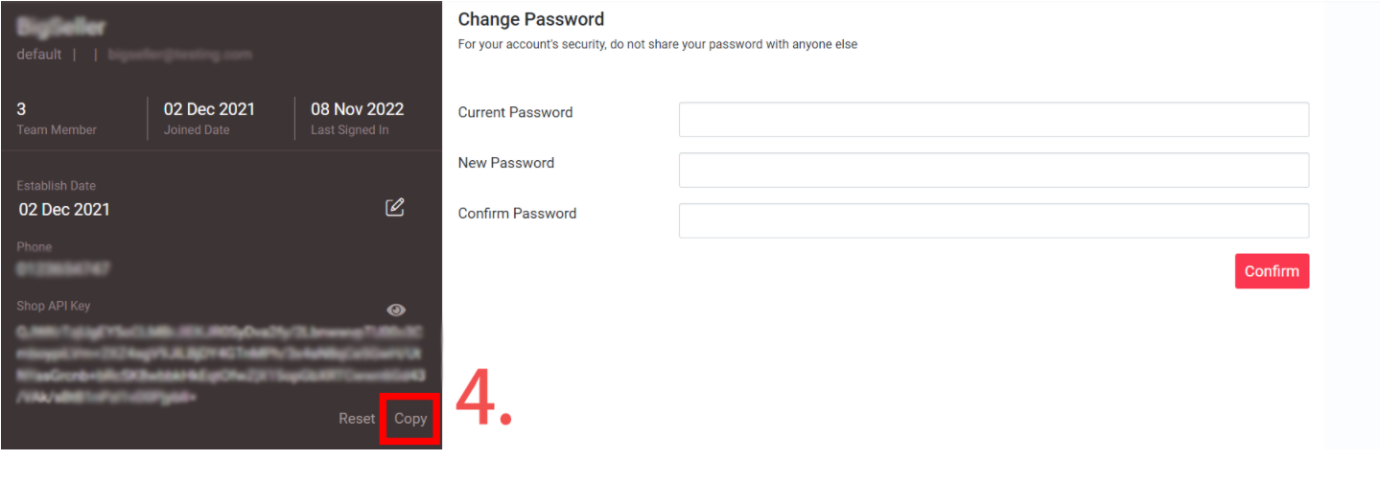The width and height of the screenshot is (1380, 483).
Task: Show the hidden Shop API Key
Action: (395, 310)
